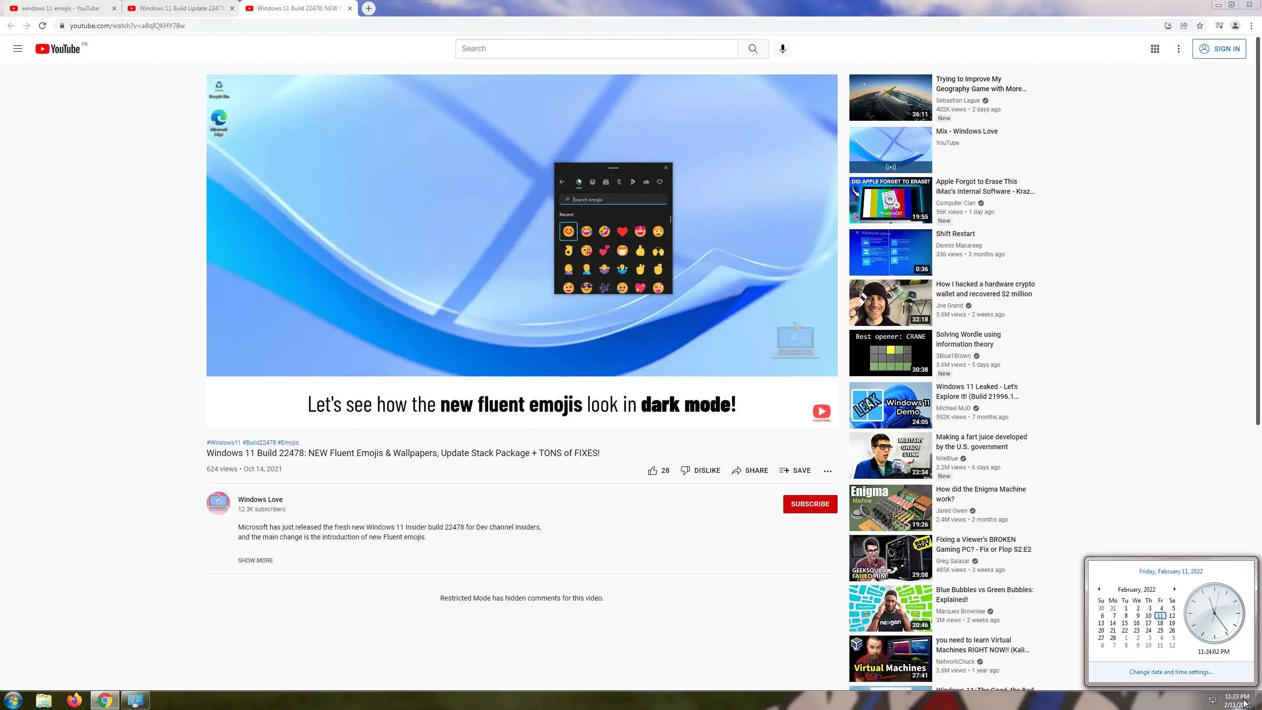
Task: Open the Solving Wordle video thumbnail
Action: click(x=890, y=353)
